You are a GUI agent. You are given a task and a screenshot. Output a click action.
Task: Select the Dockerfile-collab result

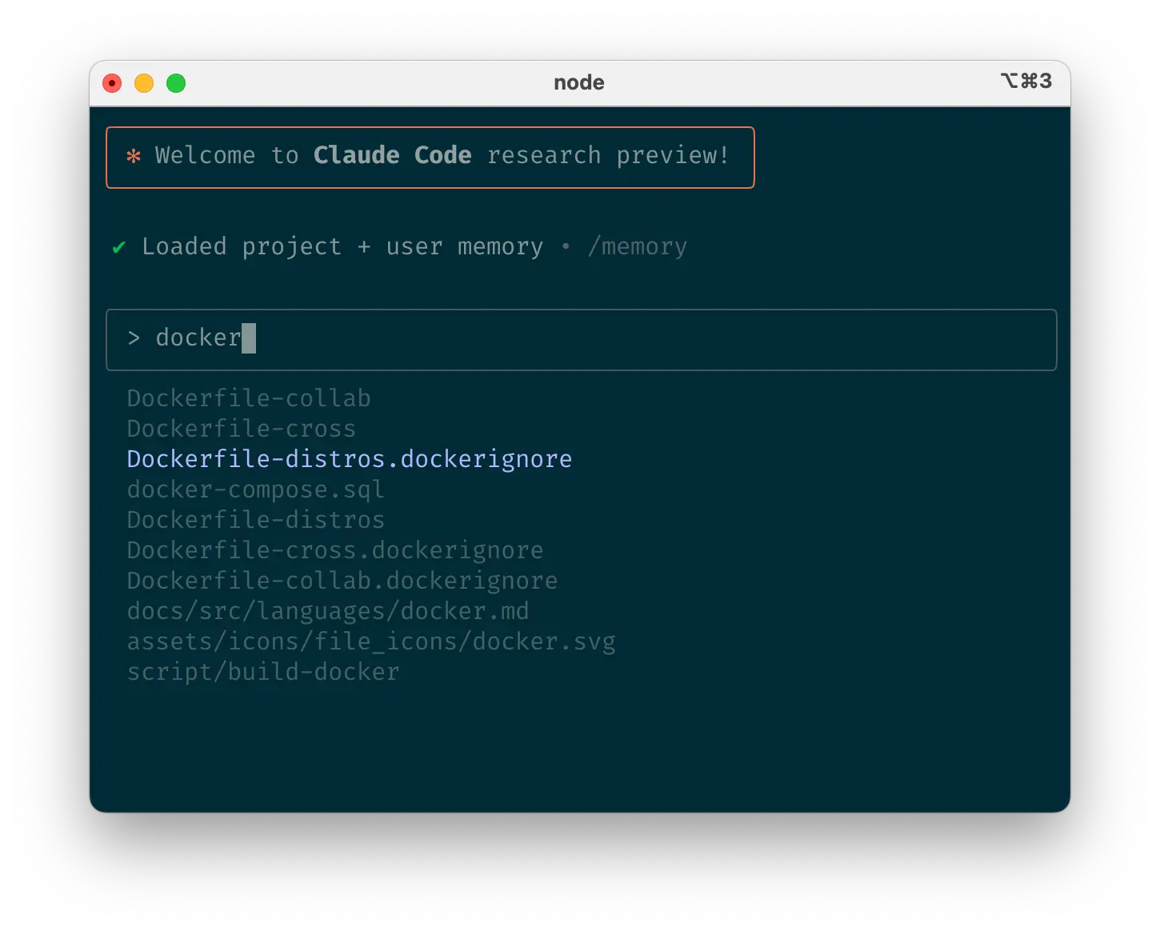tap(248, 398)
